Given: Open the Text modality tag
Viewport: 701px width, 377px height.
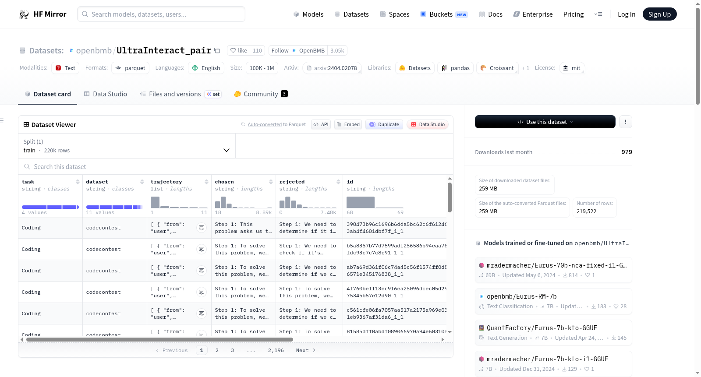Looking at the screenshot, I should pos(65,68).
